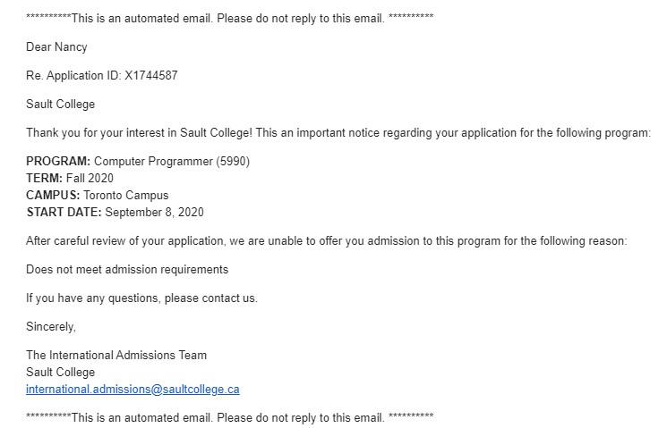Click the CAMPUS bold label
Screen dimensions: 667x428
click(x=53, y=196)
